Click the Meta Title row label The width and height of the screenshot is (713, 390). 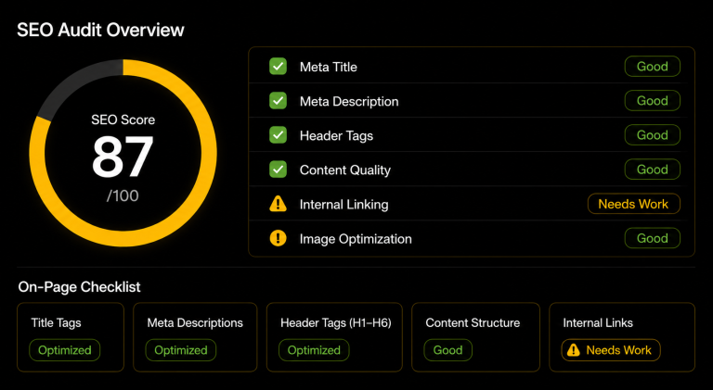(x=329, y=67)
